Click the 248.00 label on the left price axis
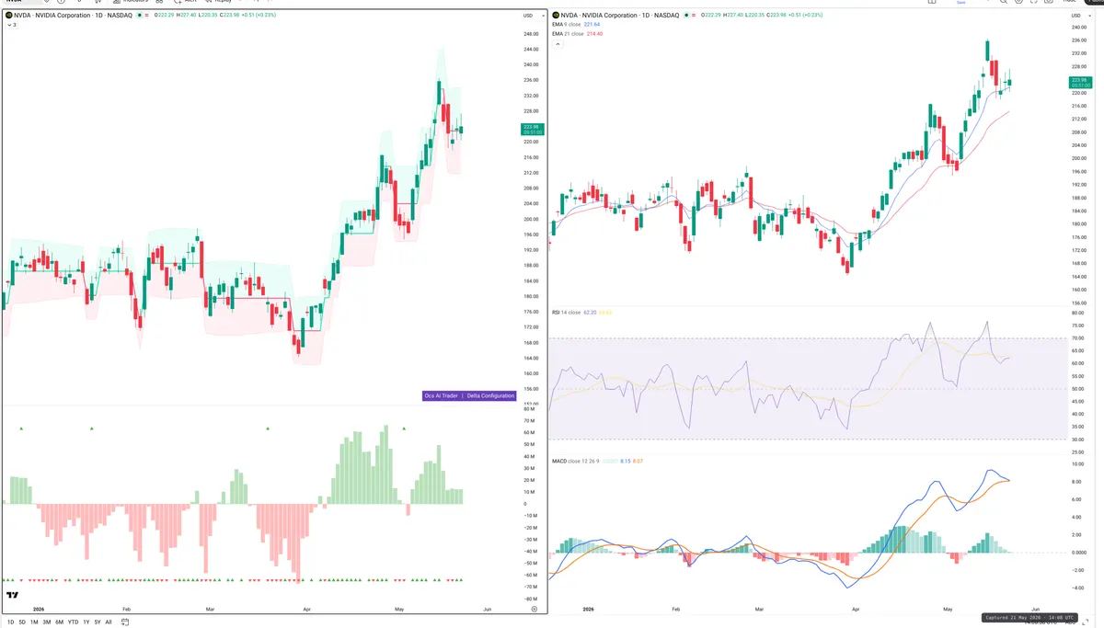 click(531, 34)
